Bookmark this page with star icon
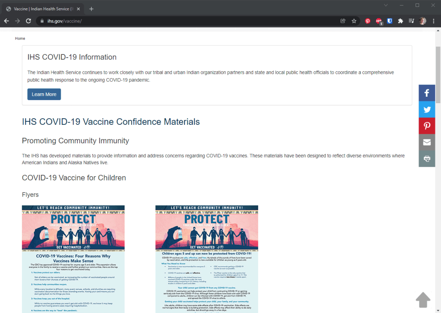 (x=354, y=21)
